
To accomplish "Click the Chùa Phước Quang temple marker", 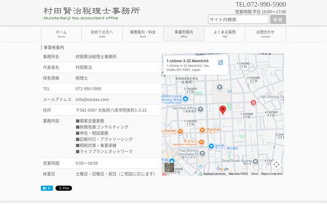I will click(x=255, y=161).
